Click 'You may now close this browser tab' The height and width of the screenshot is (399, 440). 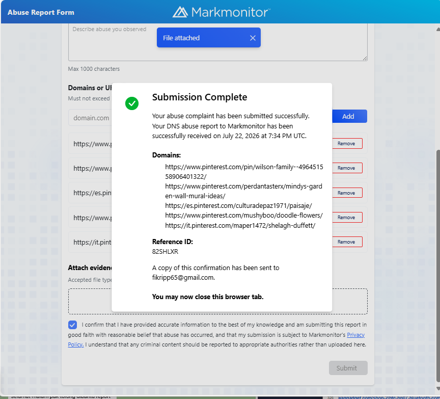tap(208, 297)
